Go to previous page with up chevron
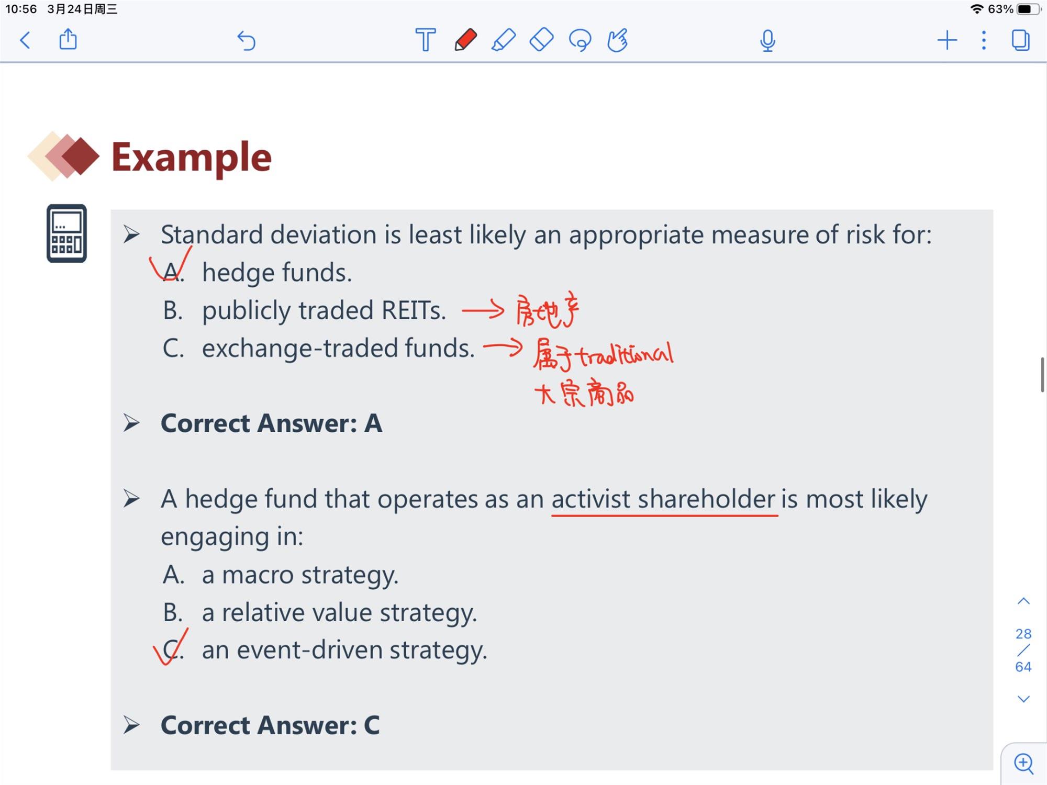 pyautogui.click(x=1023, y=601)
